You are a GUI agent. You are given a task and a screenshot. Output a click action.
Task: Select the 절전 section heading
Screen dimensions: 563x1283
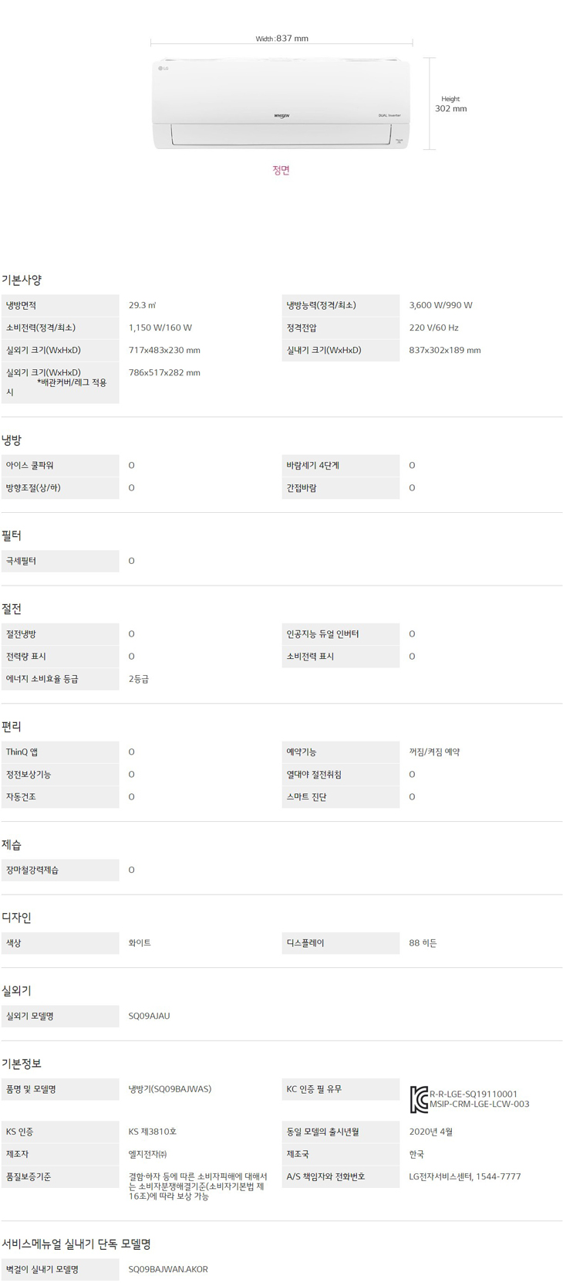click(x=12, y=609)
